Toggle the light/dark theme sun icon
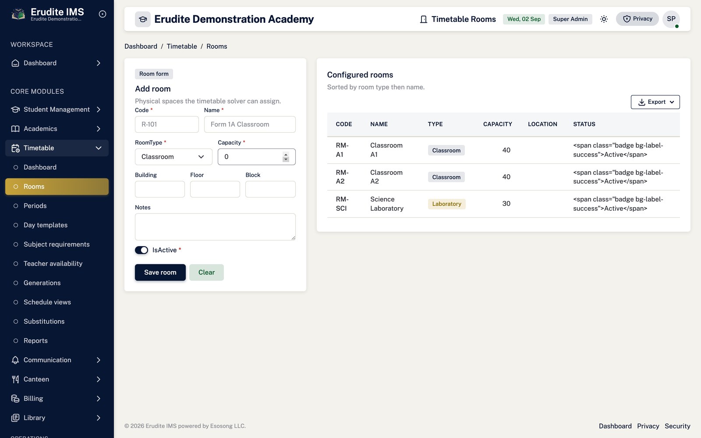 click(x=604, y=19)
